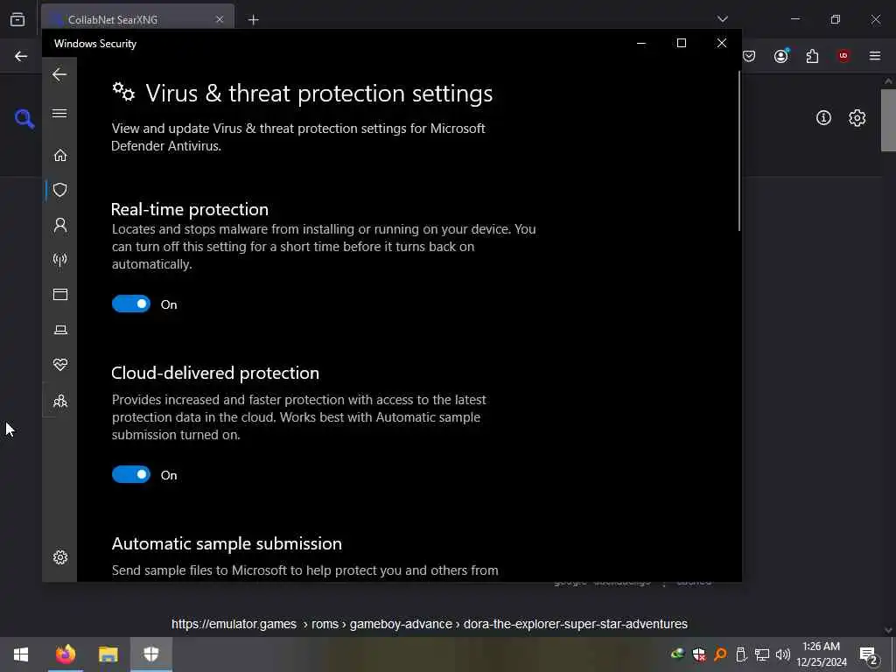Click the Windows Security tray shield icon
Viewport: 896px width, 672px height.
[x=699, y=654]
